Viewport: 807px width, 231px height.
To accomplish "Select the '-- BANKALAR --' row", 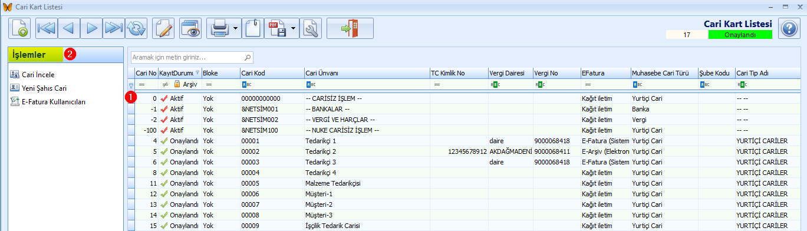I will coord(465,109).
